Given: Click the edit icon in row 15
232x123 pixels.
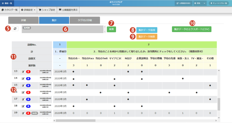Looking at the screenshot, I should tap(23, 85).
